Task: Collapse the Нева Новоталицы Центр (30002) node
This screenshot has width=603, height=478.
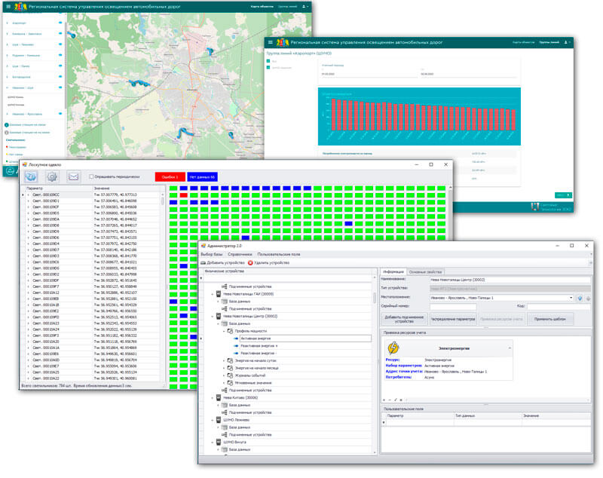Action: (x=213, y=317)
